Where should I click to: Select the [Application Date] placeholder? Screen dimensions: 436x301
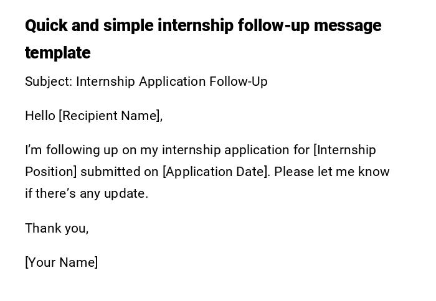click(x=216, y=172)
